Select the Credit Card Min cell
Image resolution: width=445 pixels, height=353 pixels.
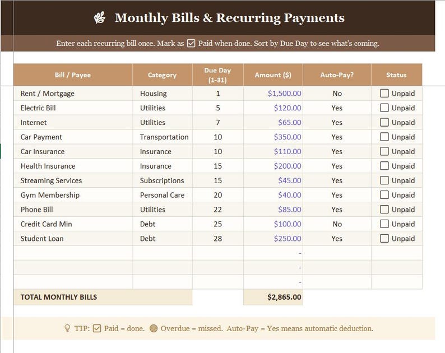pyautogui.click(x=73, y=224)
